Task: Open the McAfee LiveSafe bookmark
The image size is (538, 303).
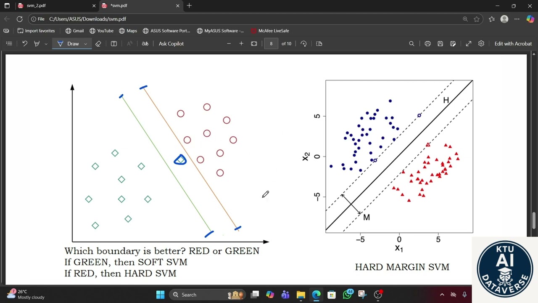Action: pyautogui.click(x=270, y=31)
